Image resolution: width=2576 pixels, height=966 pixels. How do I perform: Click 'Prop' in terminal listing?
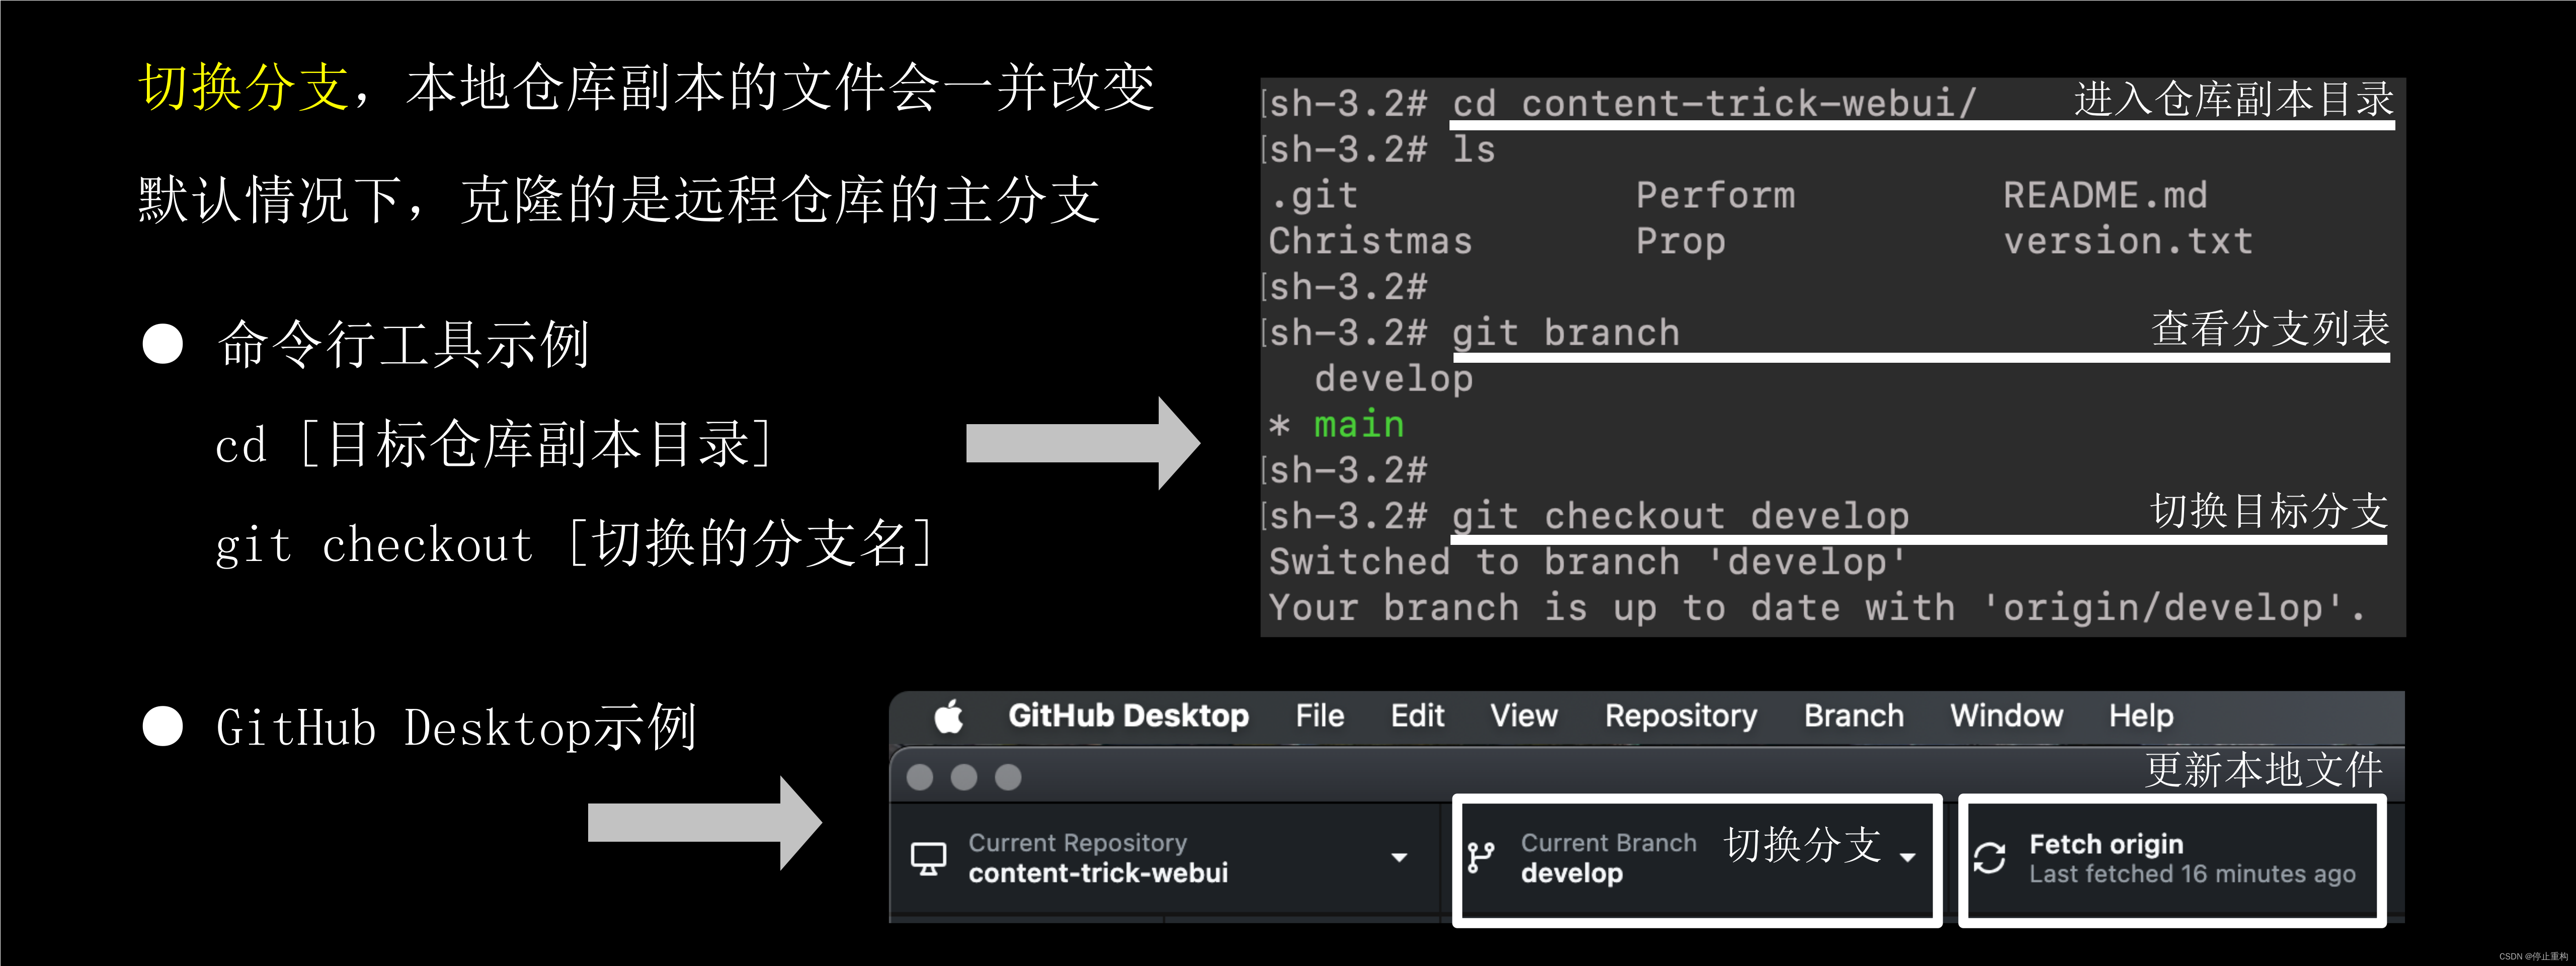[1681, 243]
